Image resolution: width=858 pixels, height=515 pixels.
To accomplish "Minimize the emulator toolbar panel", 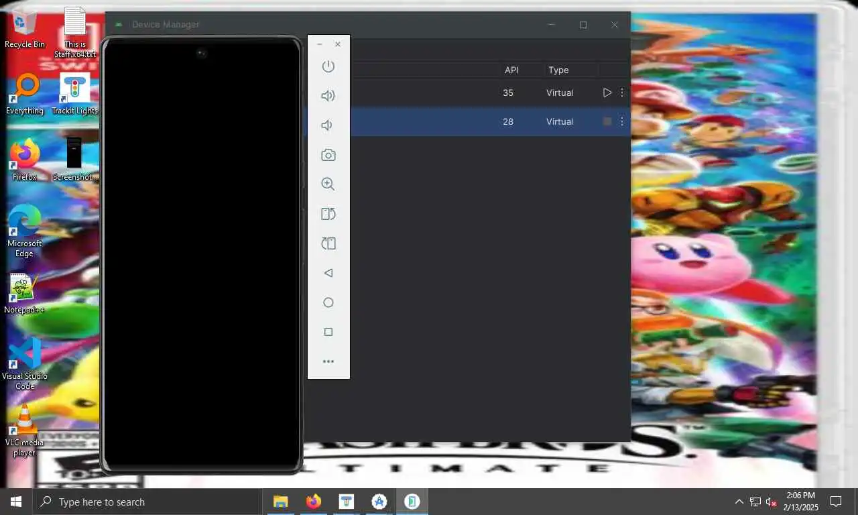I will pyautogui.click(x=319, y=44).
